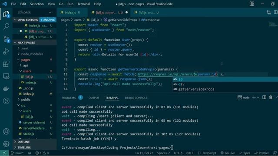Screen dimensions: 278x156
Task: Switch to the [id].js src editor tab
Action: tap(146, 13)
